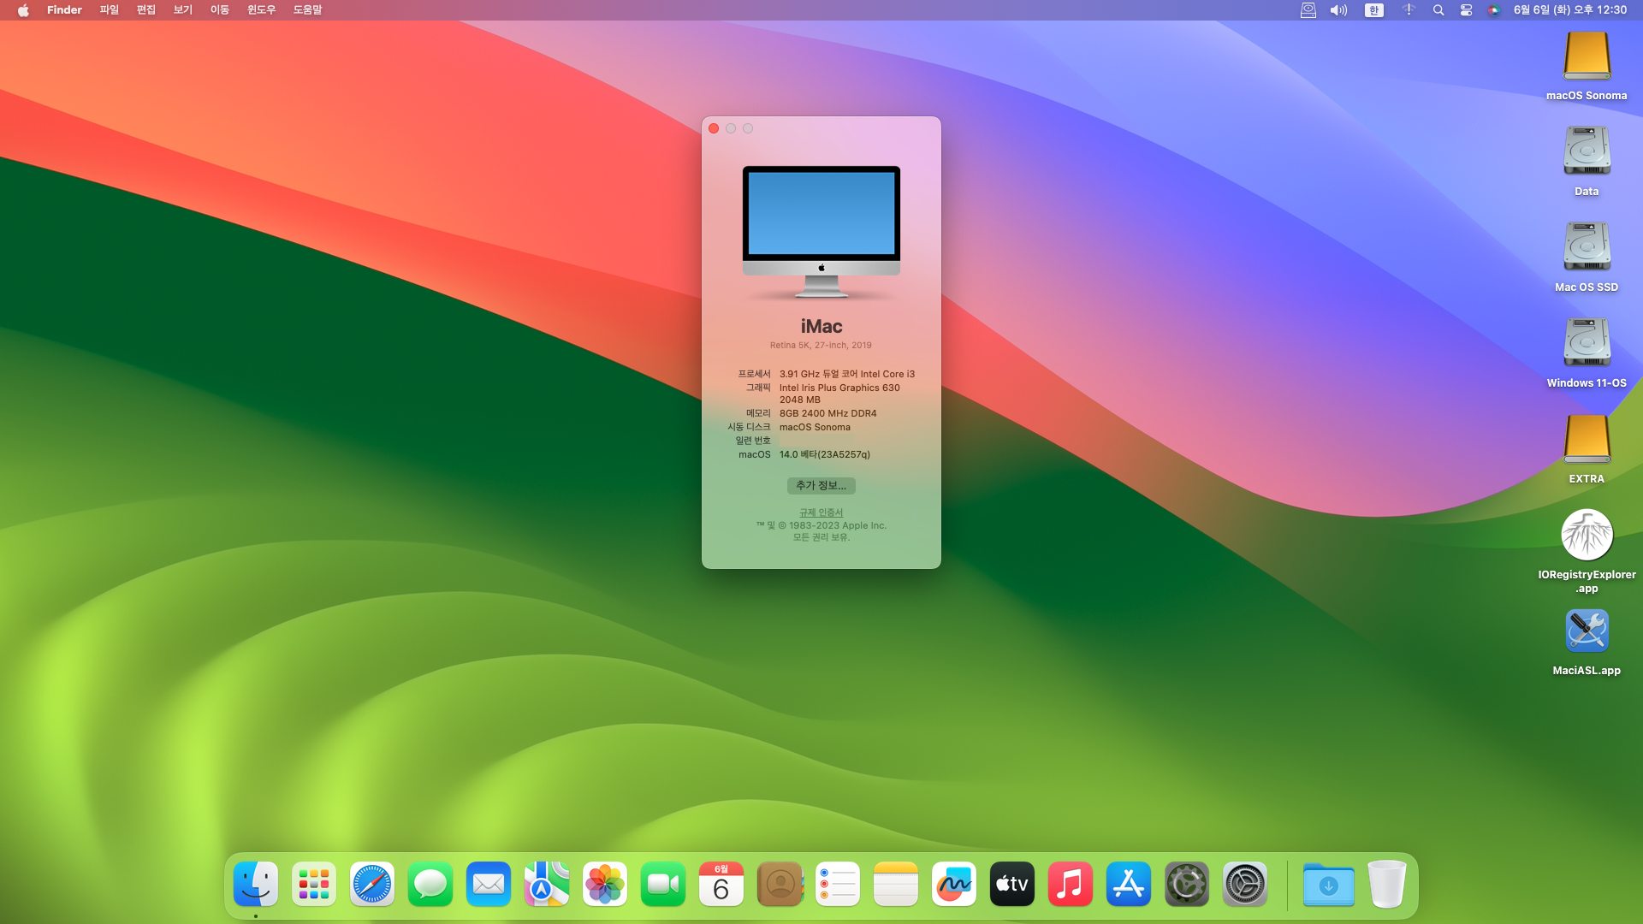Image resolution: width=1643 pixels, height=924 pixels.
Task: Open Photos app in the Dock
Action: click(x=605, y=884)
